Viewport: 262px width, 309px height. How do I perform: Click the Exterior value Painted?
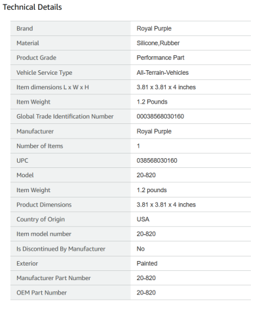click(147, 264)
